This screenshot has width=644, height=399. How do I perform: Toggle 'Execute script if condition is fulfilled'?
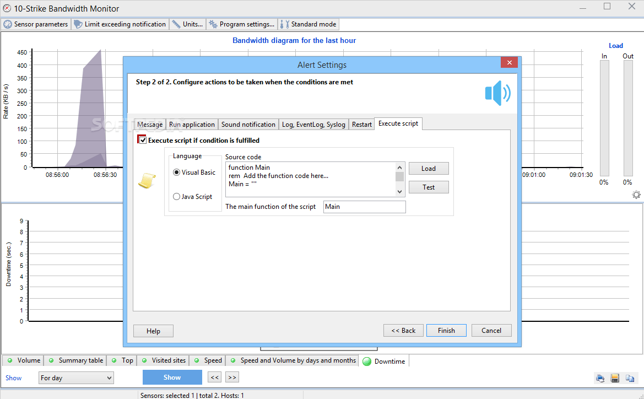[142, 140]
